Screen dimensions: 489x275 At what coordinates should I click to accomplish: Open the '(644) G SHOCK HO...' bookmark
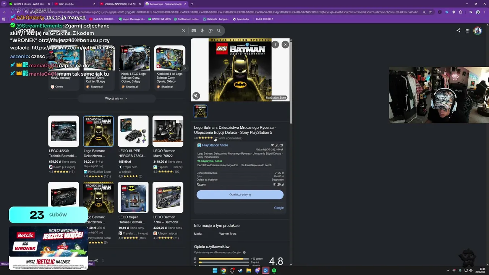pos(102,19)
